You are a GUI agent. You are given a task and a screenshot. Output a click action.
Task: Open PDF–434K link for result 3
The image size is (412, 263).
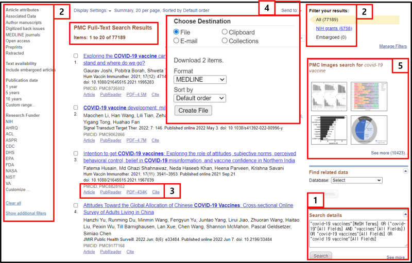pyautogui.click(x=136, y=192)
